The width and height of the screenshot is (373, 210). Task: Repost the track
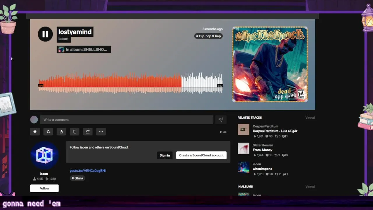(48, 132)
